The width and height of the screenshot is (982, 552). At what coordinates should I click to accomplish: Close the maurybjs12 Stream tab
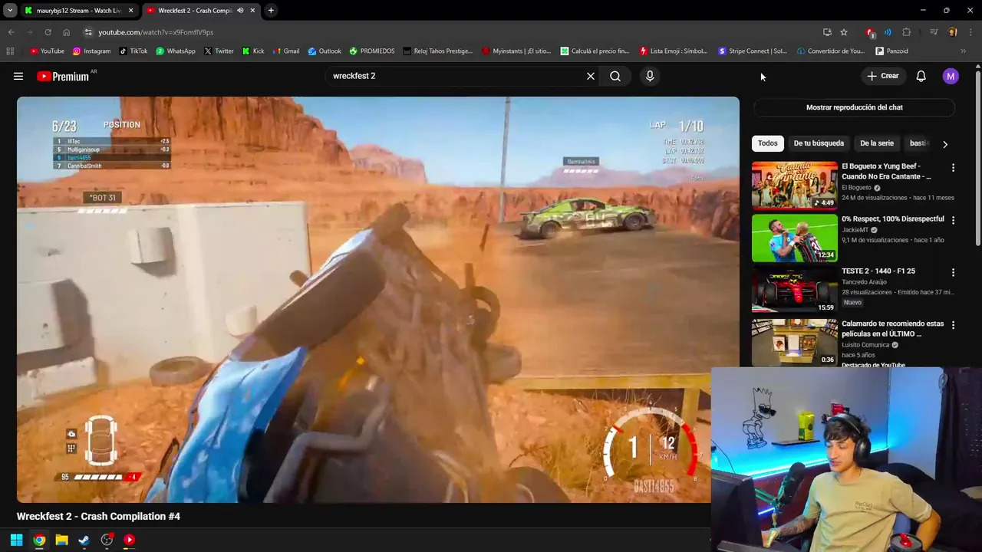click(x=130, y=11)
